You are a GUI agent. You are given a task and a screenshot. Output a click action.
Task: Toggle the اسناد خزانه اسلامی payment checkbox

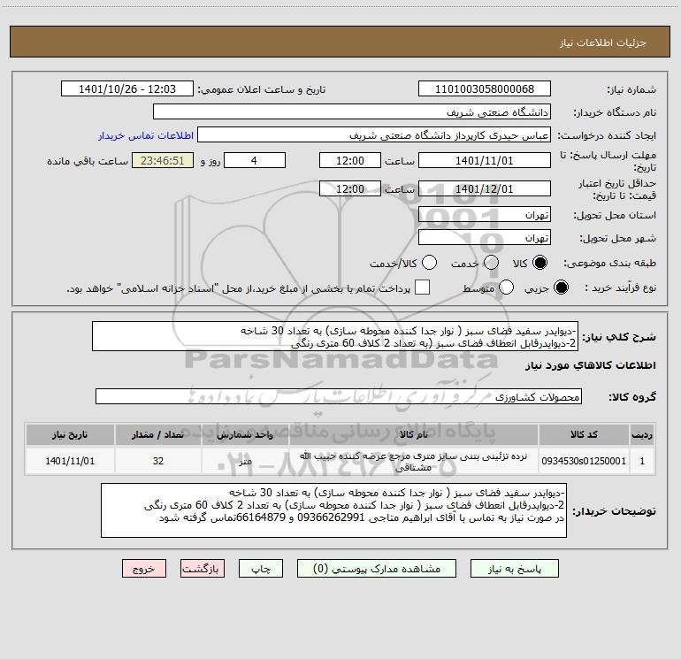coord(422,287)
